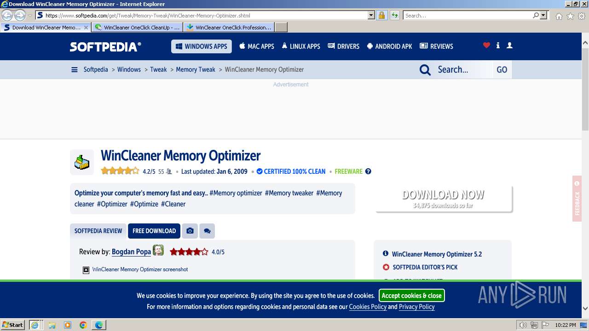
Task: Click the CERTIFIED 100% CLEAN badge
Action: coord(291,171)
